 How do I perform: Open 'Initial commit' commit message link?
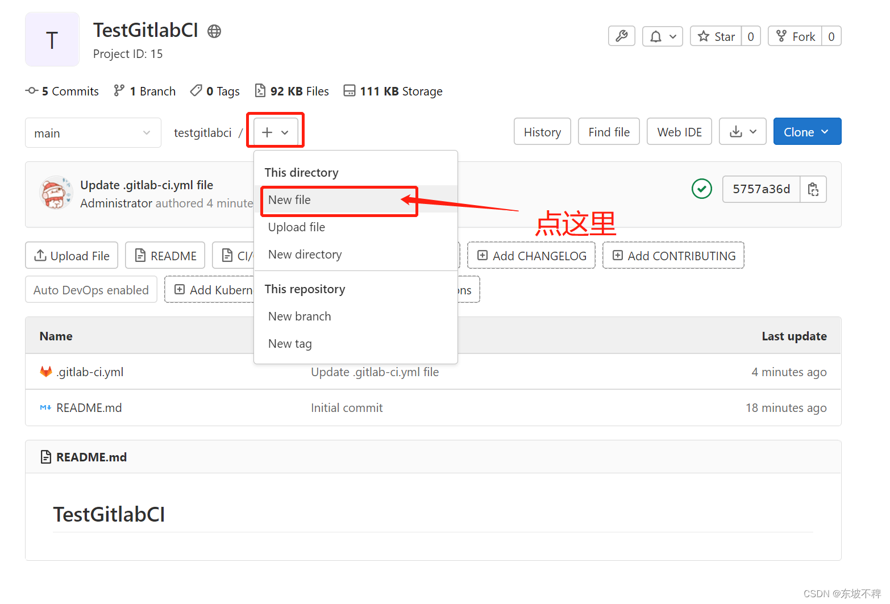tap(347, 408)
